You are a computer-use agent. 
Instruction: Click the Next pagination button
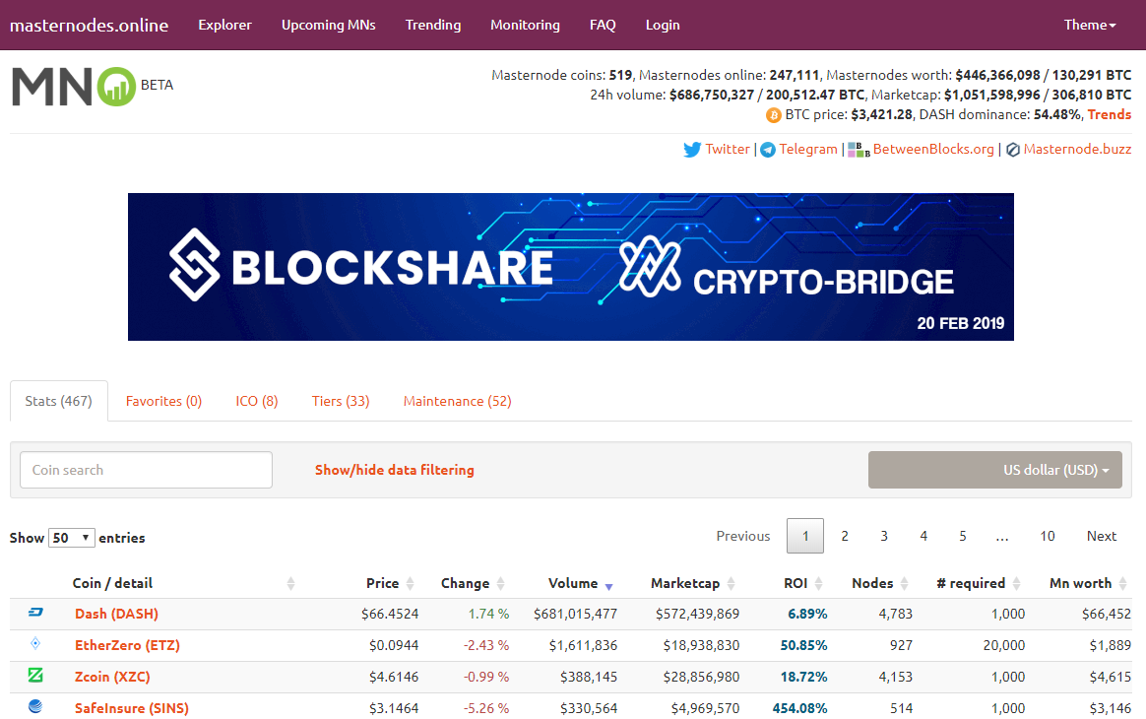[1102, 536]
